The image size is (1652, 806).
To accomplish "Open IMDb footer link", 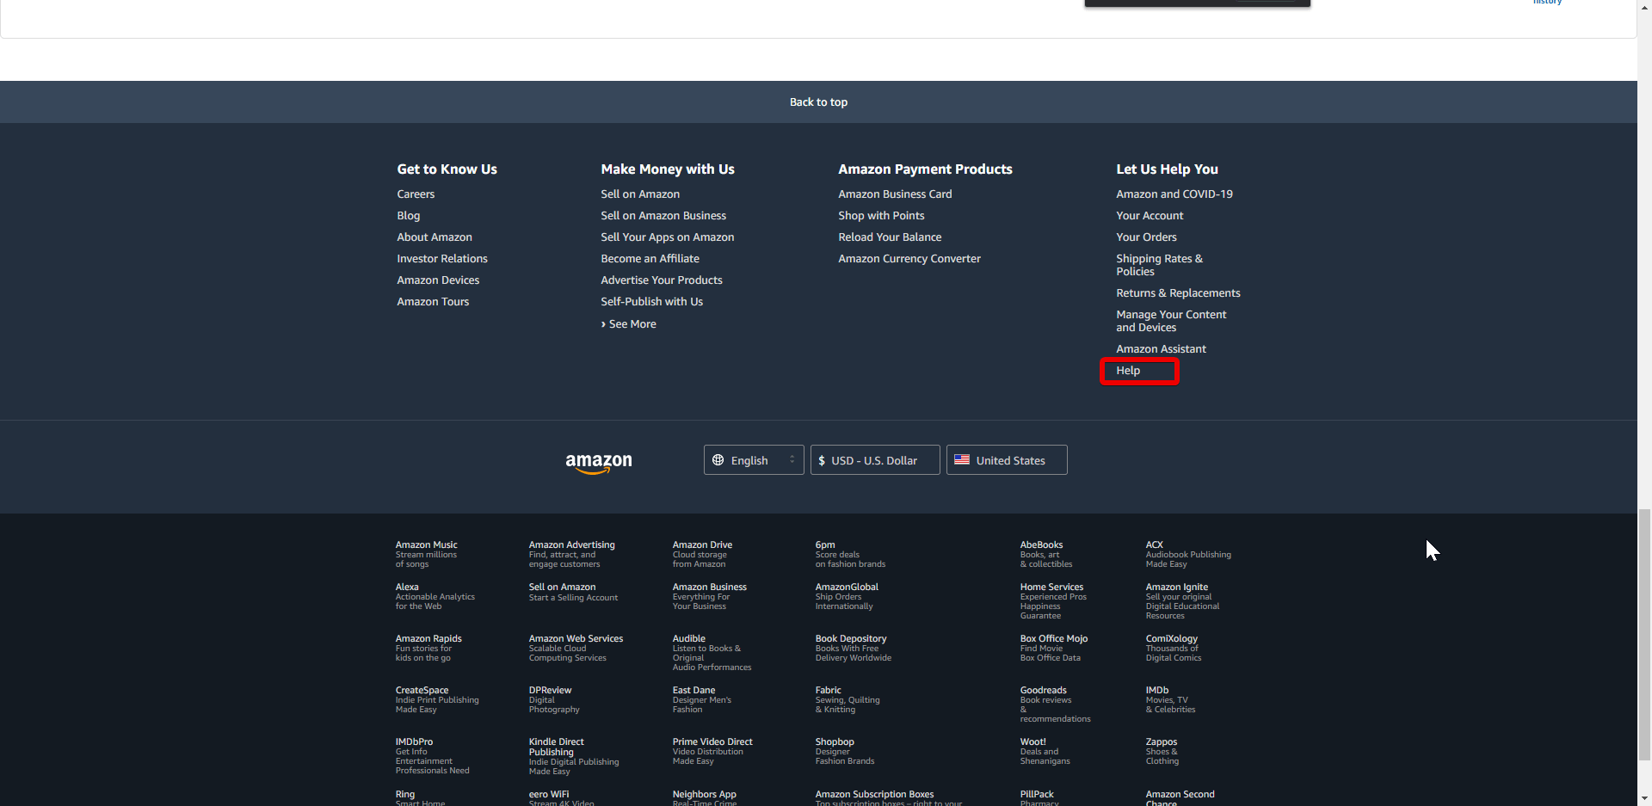I will pos(1170,699).
